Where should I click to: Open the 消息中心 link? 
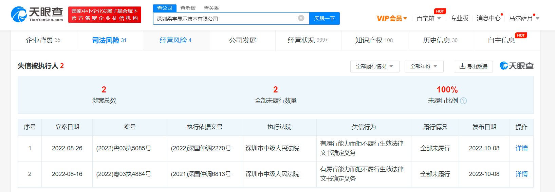pos(488,18)
